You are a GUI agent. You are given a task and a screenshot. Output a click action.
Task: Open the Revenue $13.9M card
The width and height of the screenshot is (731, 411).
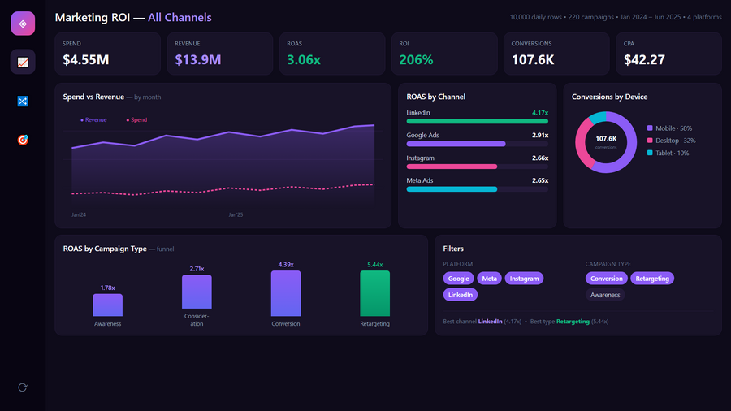tap(220, 54)
